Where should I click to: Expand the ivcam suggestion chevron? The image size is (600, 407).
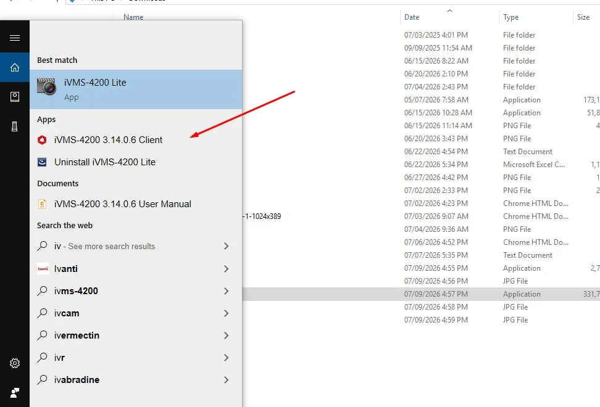tap(226, 313)
